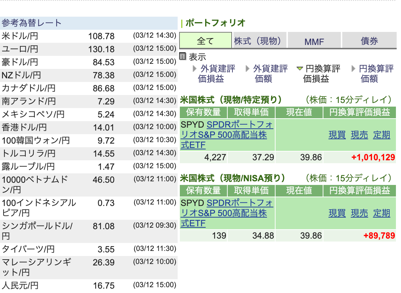
Task: Click the (03/12 11:30) timestamp
Action: pos(154,248)
